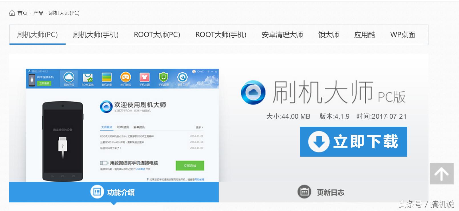Click the 版本:4.1.9 text

[x=334, y=116]
